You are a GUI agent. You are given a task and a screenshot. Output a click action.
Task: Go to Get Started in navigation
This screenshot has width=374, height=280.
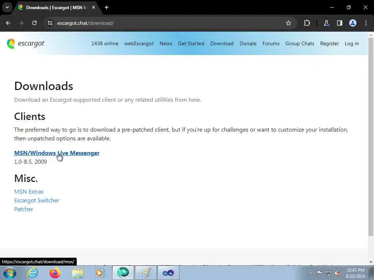click(191, 44)
